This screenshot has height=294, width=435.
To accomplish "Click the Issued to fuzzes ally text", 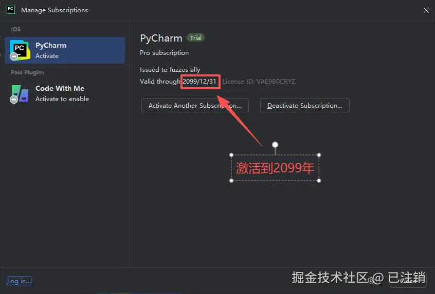I will coord(170,69).
